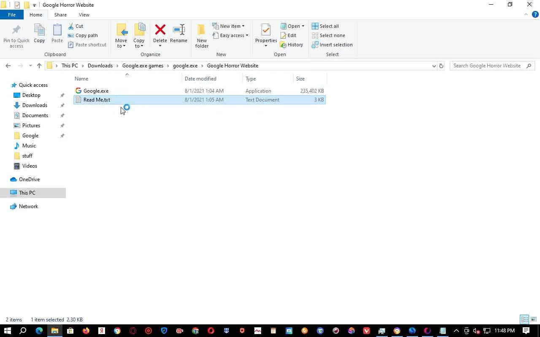Screen dimensions: 540x337
Task: Open the Help question mark icon
Action: click(x=535, y=15)
